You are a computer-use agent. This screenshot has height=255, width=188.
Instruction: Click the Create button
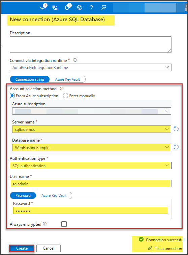pyautogui.click(x=22, y=248)
